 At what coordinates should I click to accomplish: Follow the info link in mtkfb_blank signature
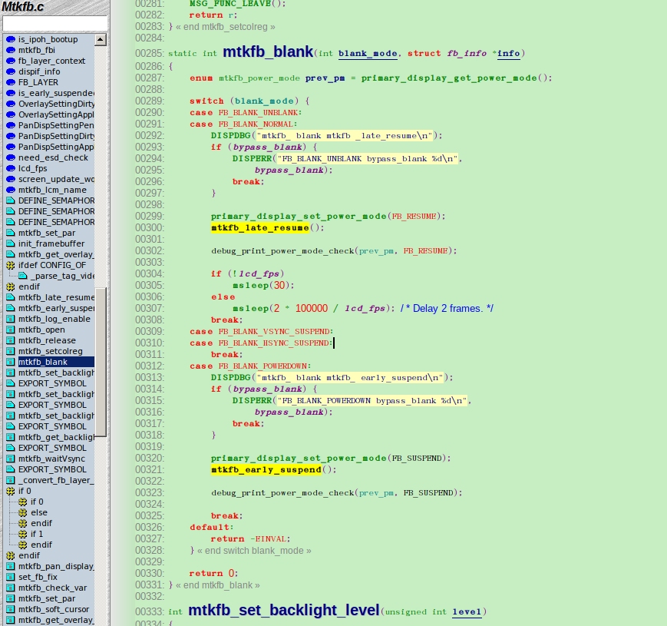508,53
